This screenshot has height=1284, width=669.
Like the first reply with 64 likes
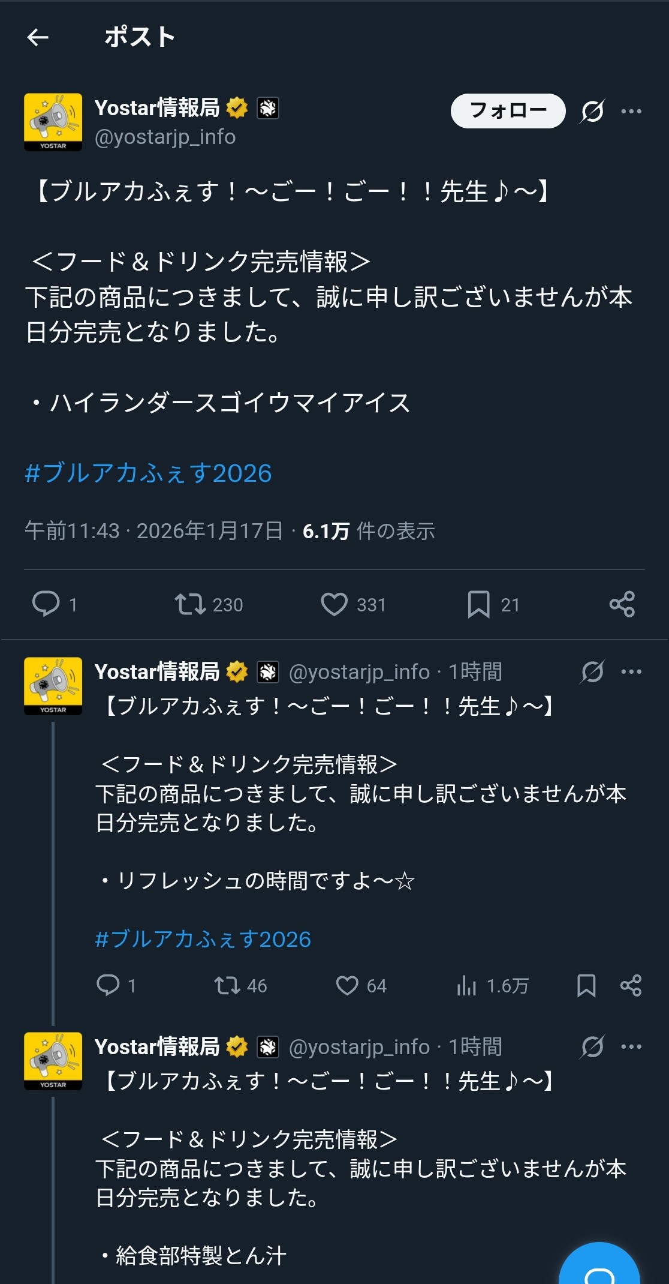click(x=347, y=985)
